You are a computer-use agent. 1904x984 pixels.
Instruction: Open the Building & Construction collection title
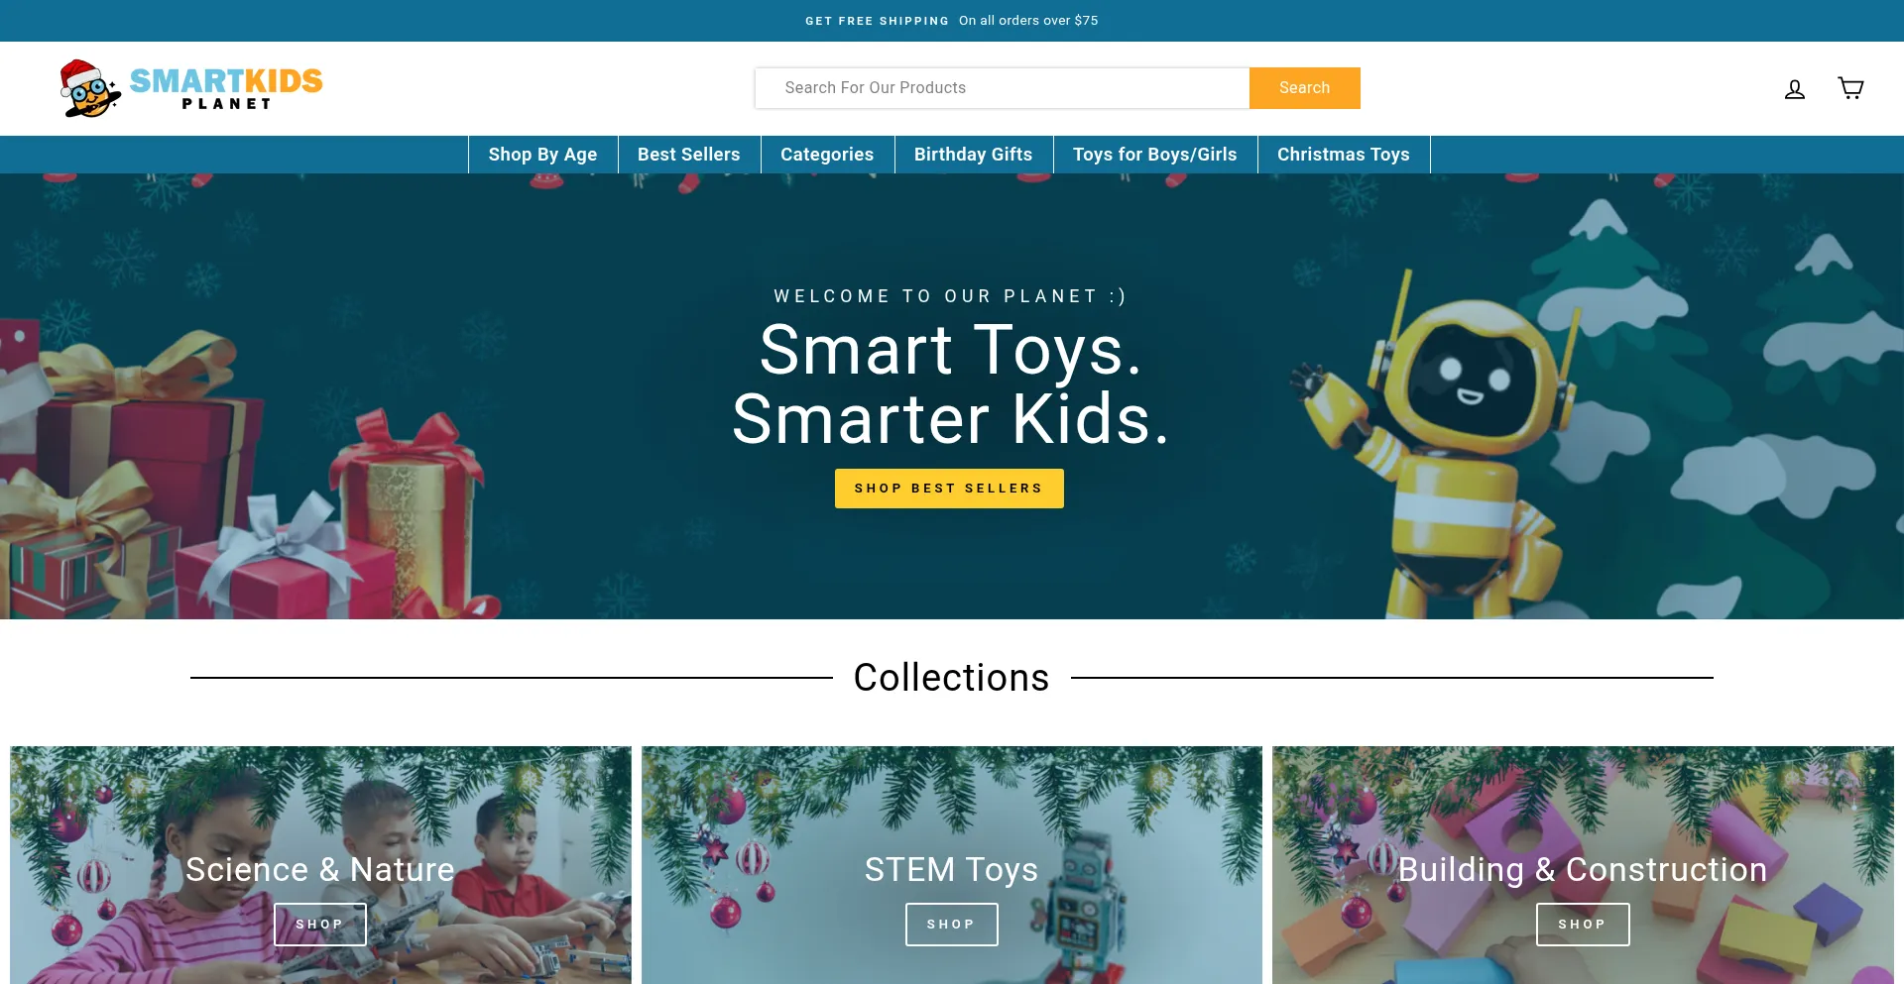tap(1583, 869)
